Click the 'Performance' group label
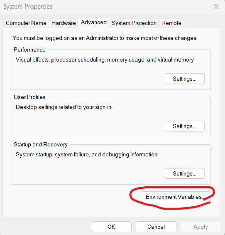The width and height of the screenshot is (225, 235). coord(29,49)
